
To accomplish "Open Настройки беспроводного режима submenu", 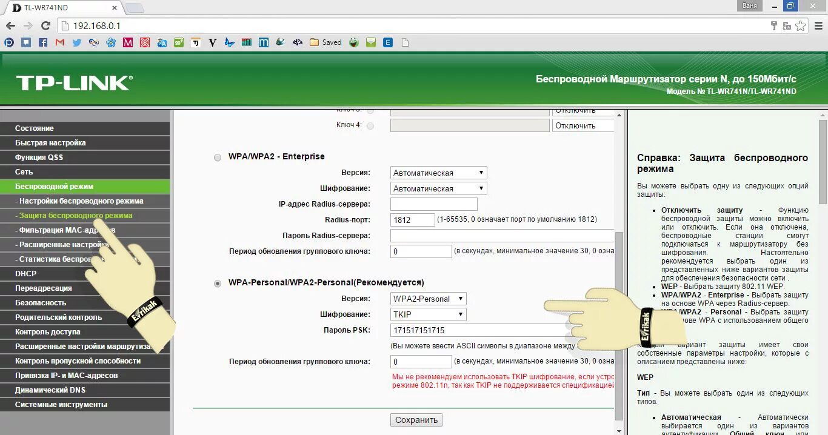I will (85, 201).
